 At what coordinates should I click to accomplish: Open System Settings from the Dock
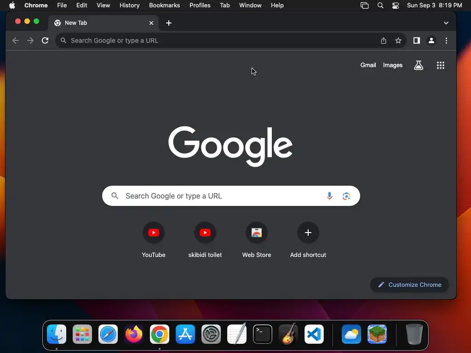point(211,334)
